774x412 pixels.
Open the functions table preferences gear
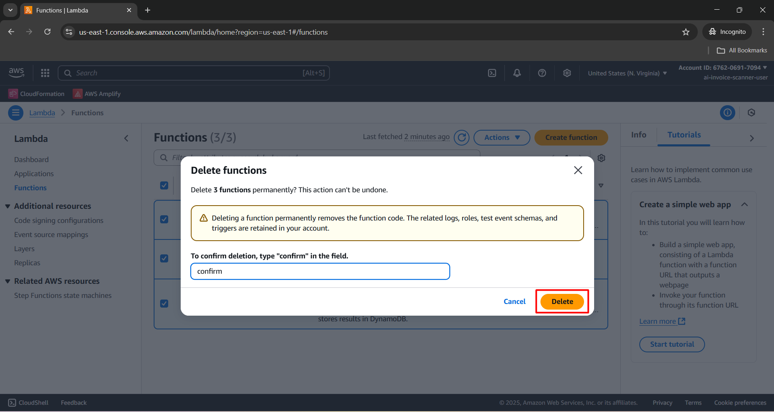(x=601, y=158)
